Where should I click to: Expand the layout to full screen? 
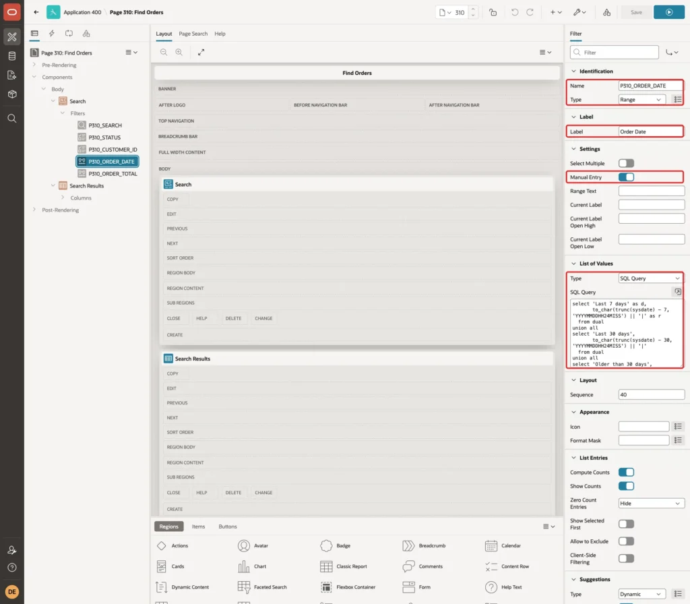(201, 52)
